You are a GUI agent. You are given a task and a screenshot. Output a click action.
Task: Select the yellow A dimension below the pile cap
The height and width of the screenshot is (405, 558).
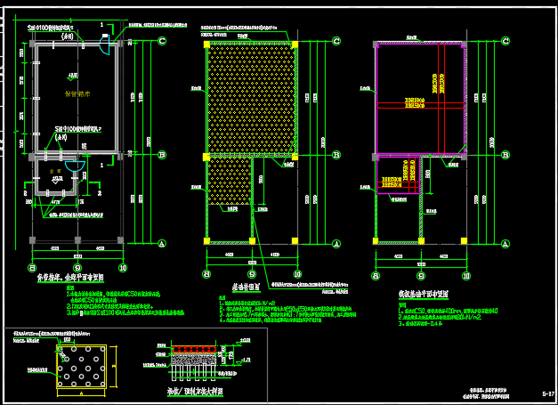[x=82, y=393]
